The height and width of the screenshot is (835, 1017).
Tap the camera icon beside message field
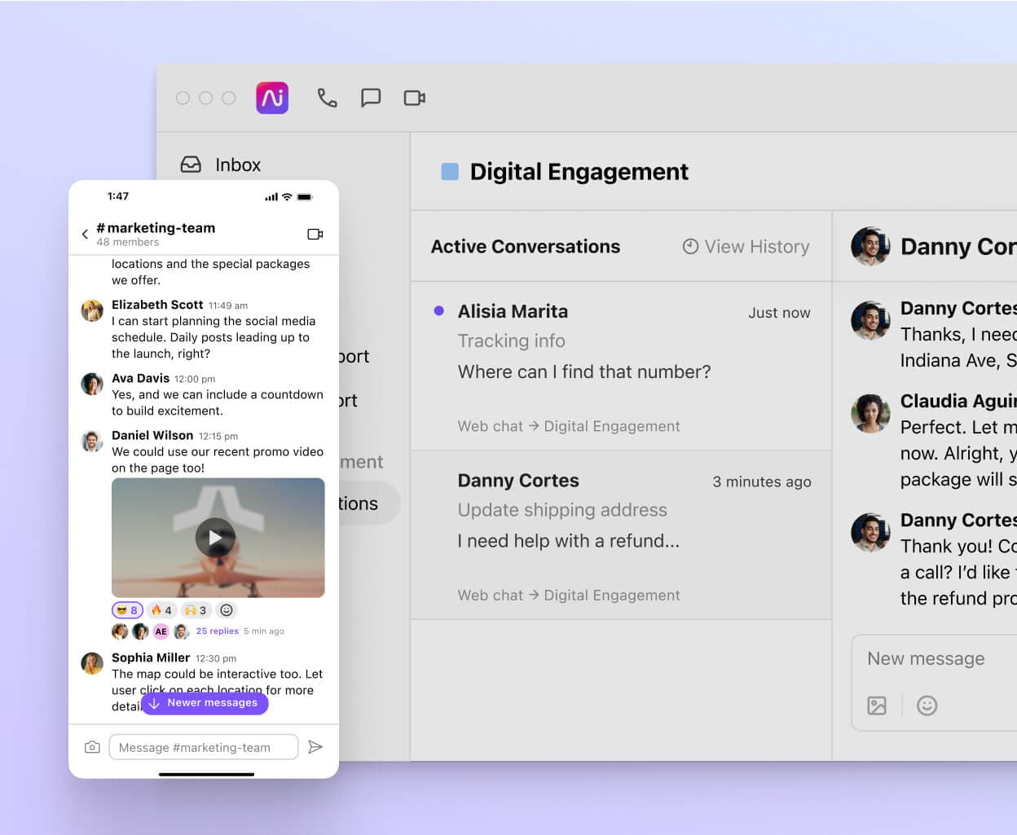click(92, 747)
